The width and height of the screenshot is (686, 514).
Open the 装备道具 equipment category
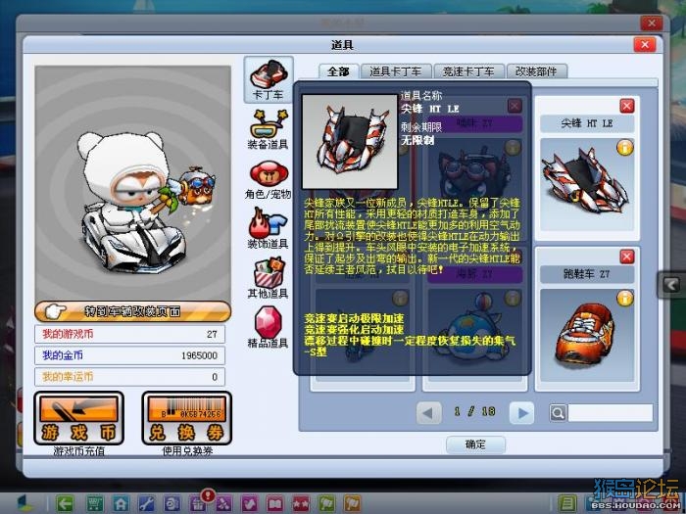pos(269,129)
